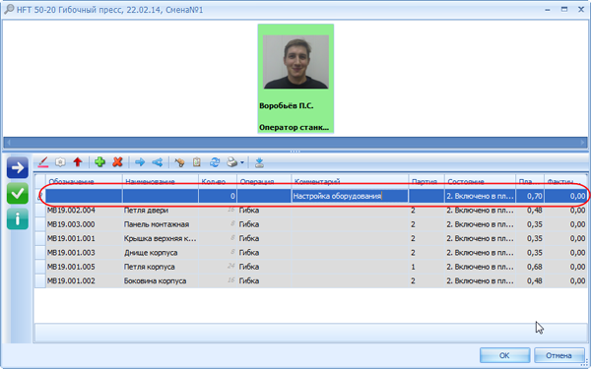This screenshot has width=591, height=369.
Task: Click the 'Боковина корпуса' name cell
Action: (161, 280)
